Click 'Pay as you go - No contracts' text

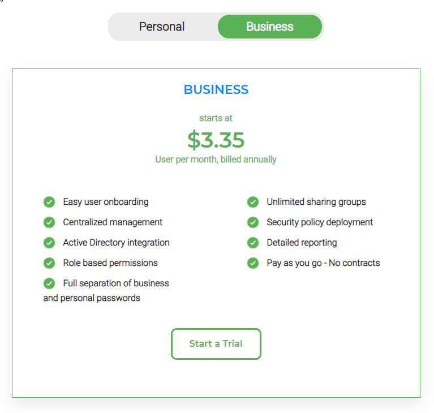[x=323, y=263]
